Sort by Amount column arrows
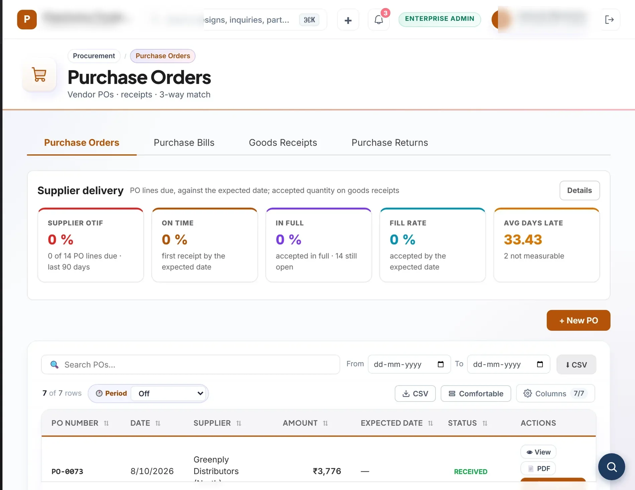The width and height of the screenshot is (635, 490). [325, 423]
